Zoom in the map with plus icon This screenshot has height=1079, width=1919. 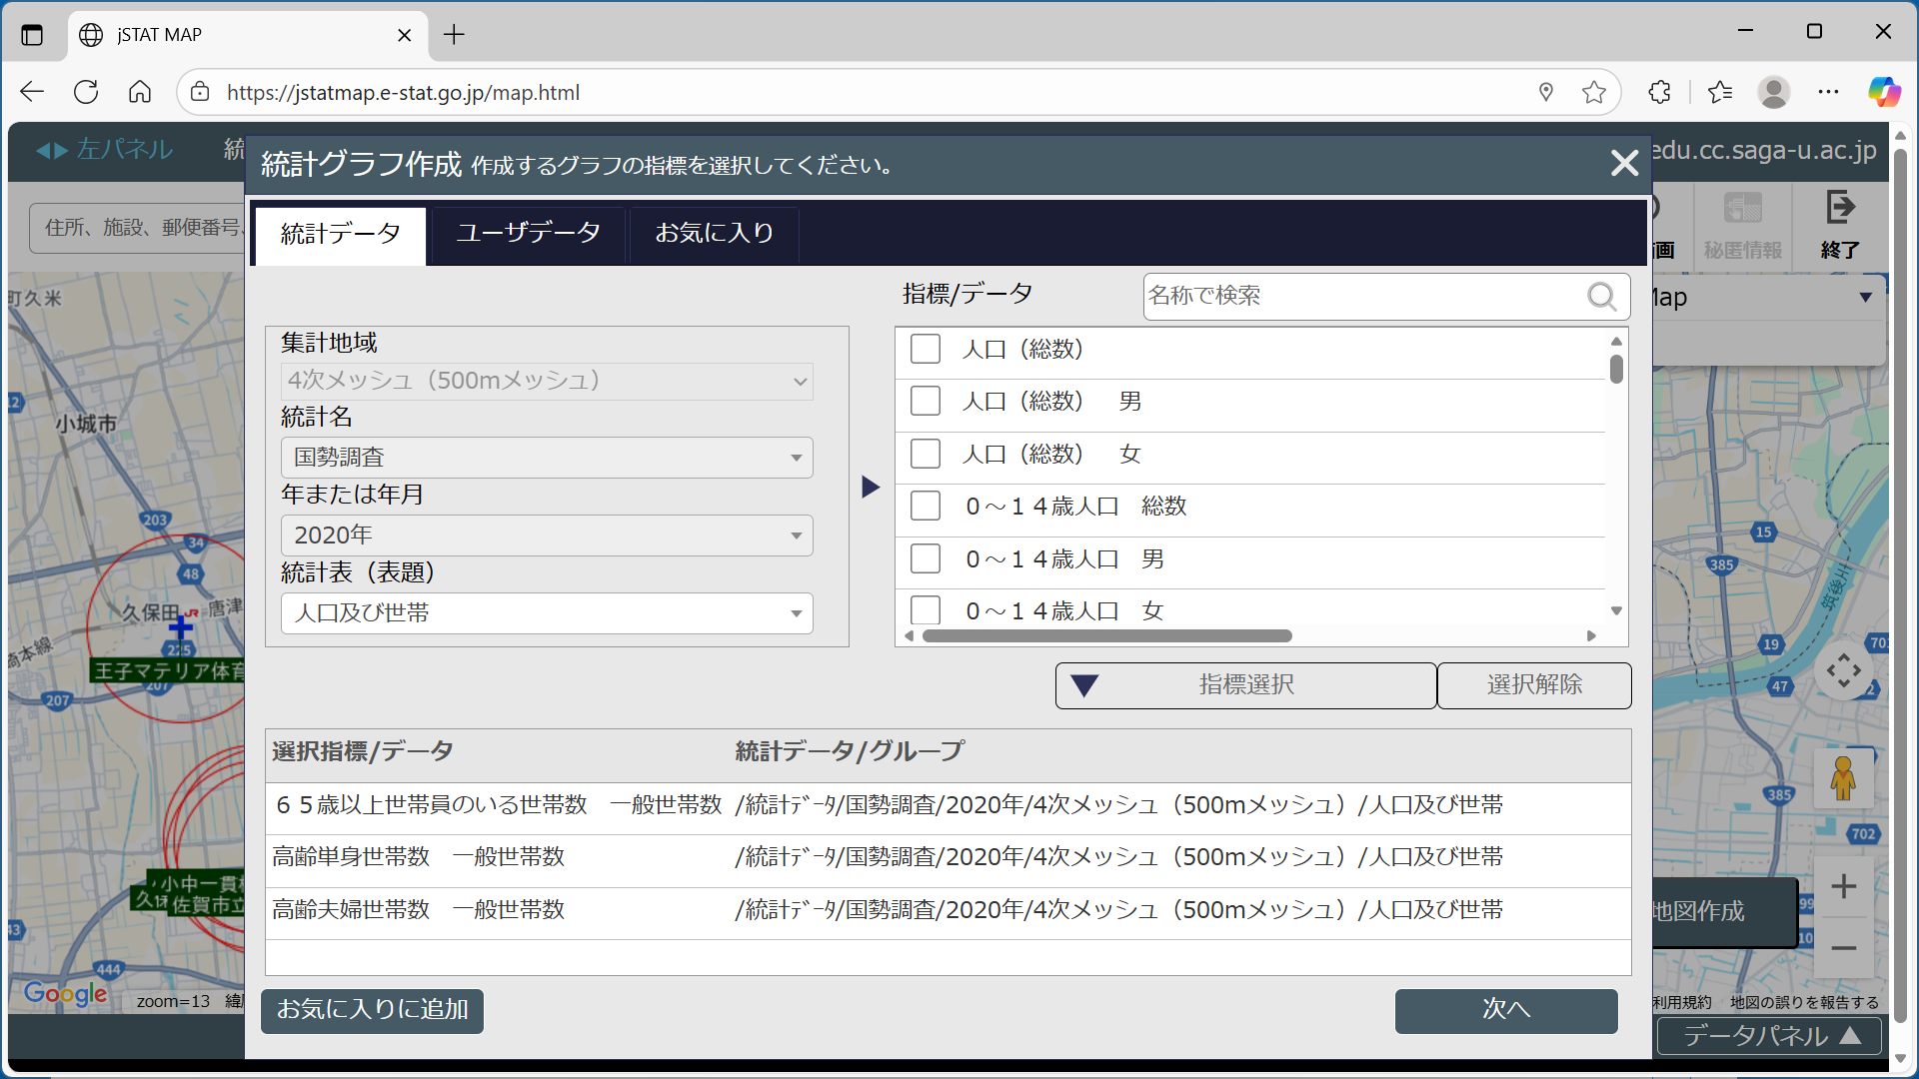[1843, 886]
